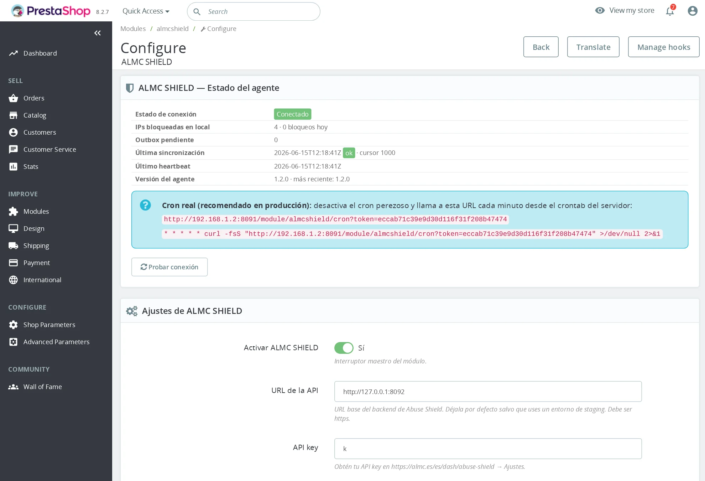Click the Design monitor icon
This screenshot has width=705, height=481.
click(14, 229)
